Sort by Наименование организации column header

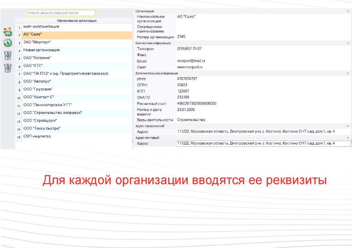pos(77,21)
